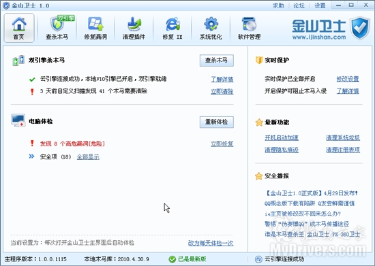Open news 【金山卫士1.0正式版】4月29日发布

[x=312, y=193]
